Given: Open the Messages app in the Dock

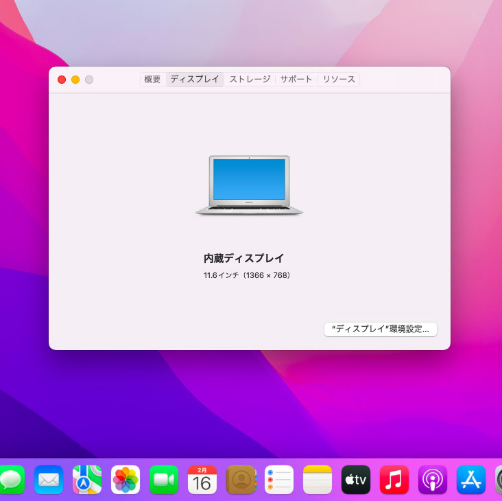Looking at the screenshot, I should tap(12, 480).
